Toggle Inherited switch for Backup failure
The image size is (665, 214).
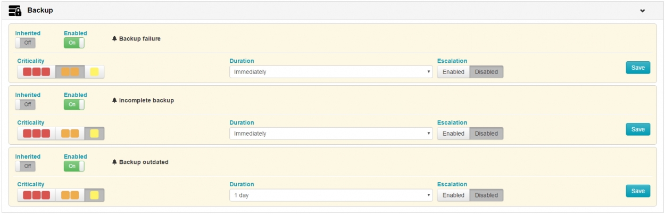click(x=26, y=43)
